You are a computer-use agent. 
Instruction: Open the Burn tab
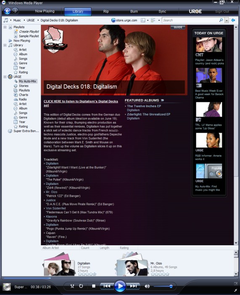pos(134,11)
